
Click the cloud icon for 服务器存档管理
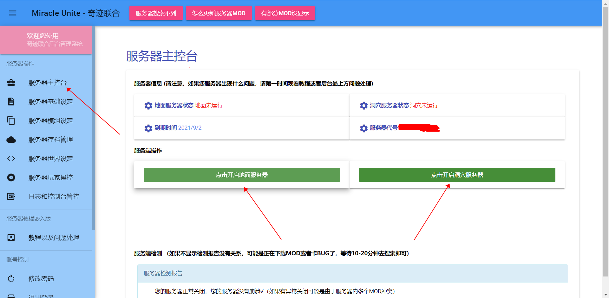click(x=11, y=140)
